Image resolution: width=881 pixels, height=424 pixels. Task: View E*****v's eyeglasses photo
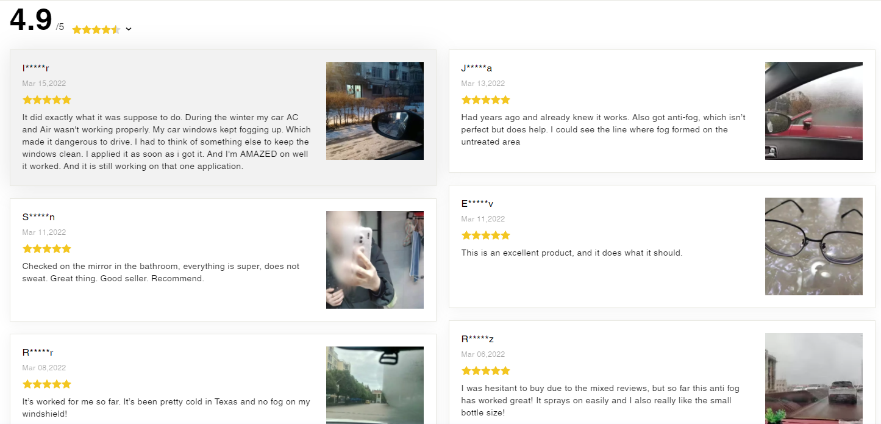(x=813, y=246)
